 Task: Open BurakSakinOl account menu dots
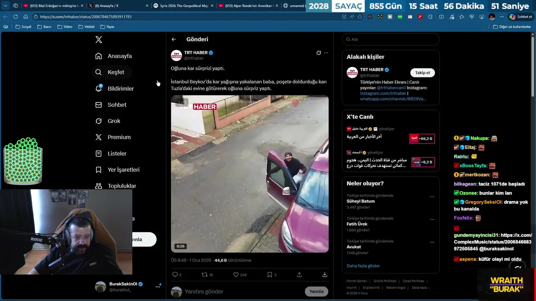(158, 286)
